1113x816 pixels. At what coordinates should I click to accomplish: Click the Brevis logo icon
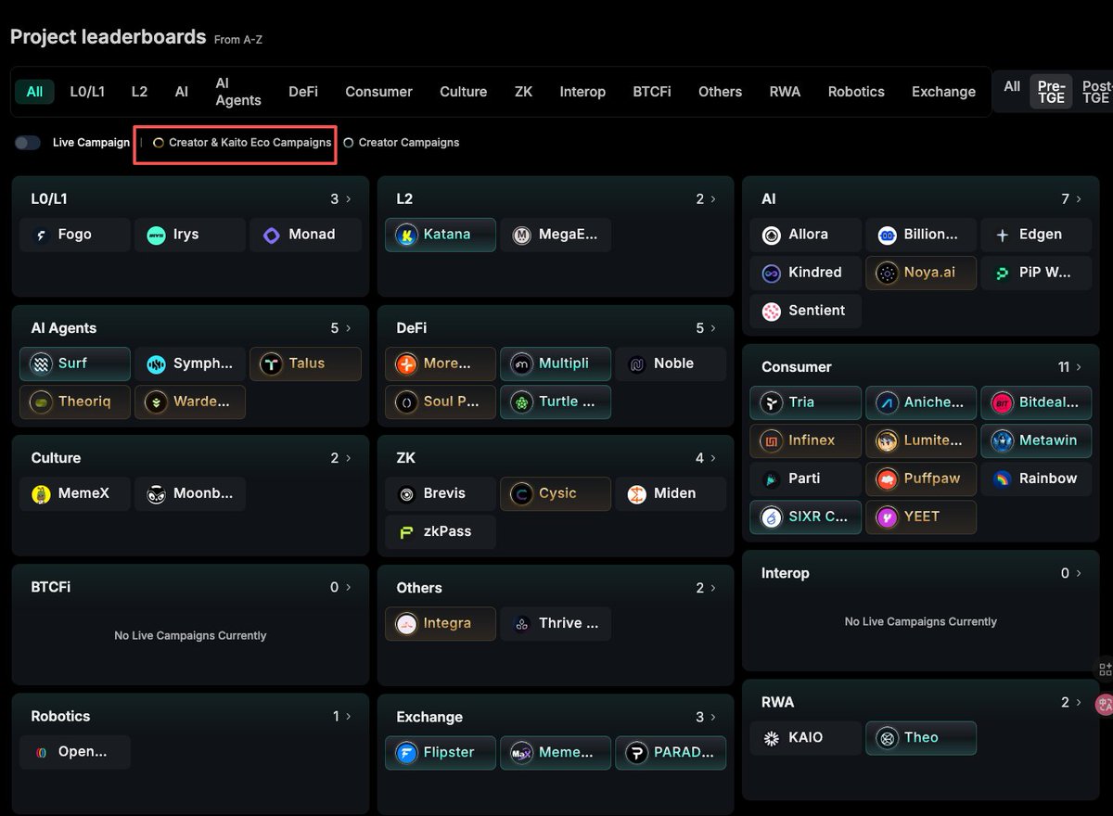click(x=406, y=494)
